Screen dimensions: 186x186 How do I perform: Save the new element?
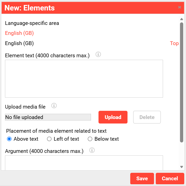tap(142, 179)
